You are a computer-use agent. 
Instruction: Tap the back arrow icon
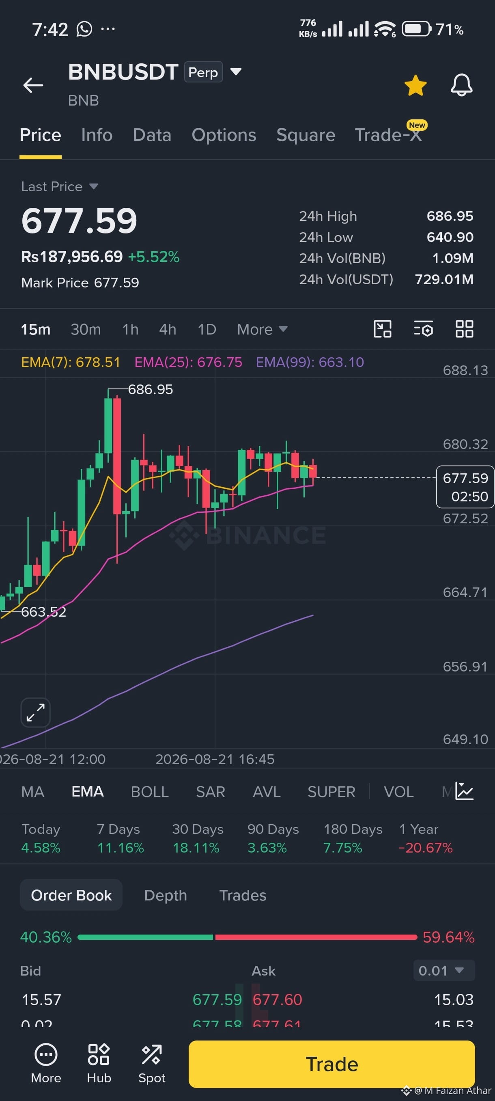(x=33, y=85)
